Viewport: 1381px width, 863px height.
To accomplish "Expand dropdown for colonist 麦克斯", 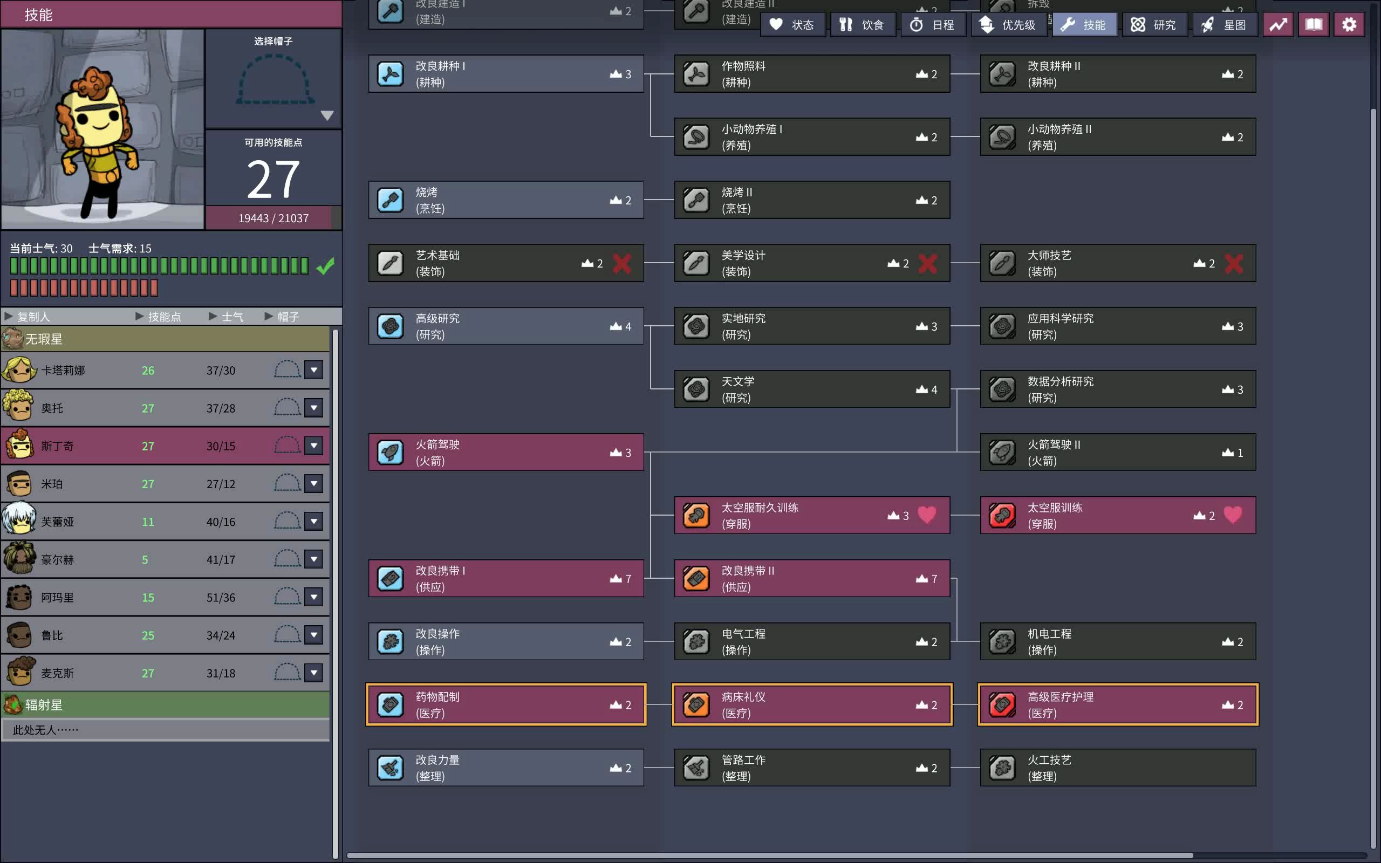I will click(x=316, y=673).
